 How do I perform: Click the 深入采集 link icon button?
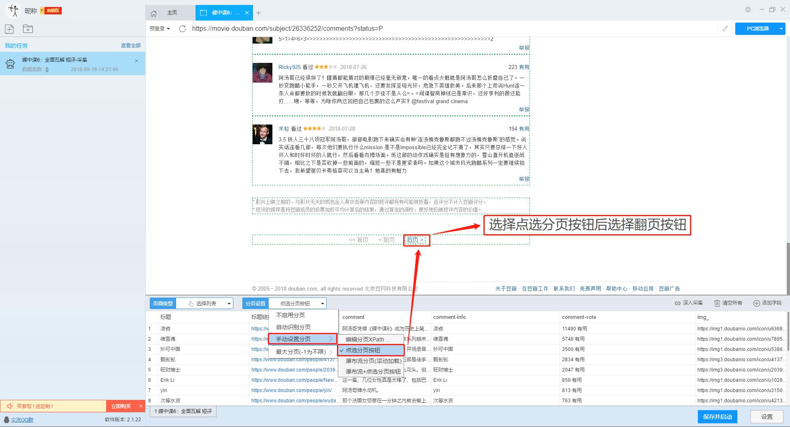click(x=689, y=303)
